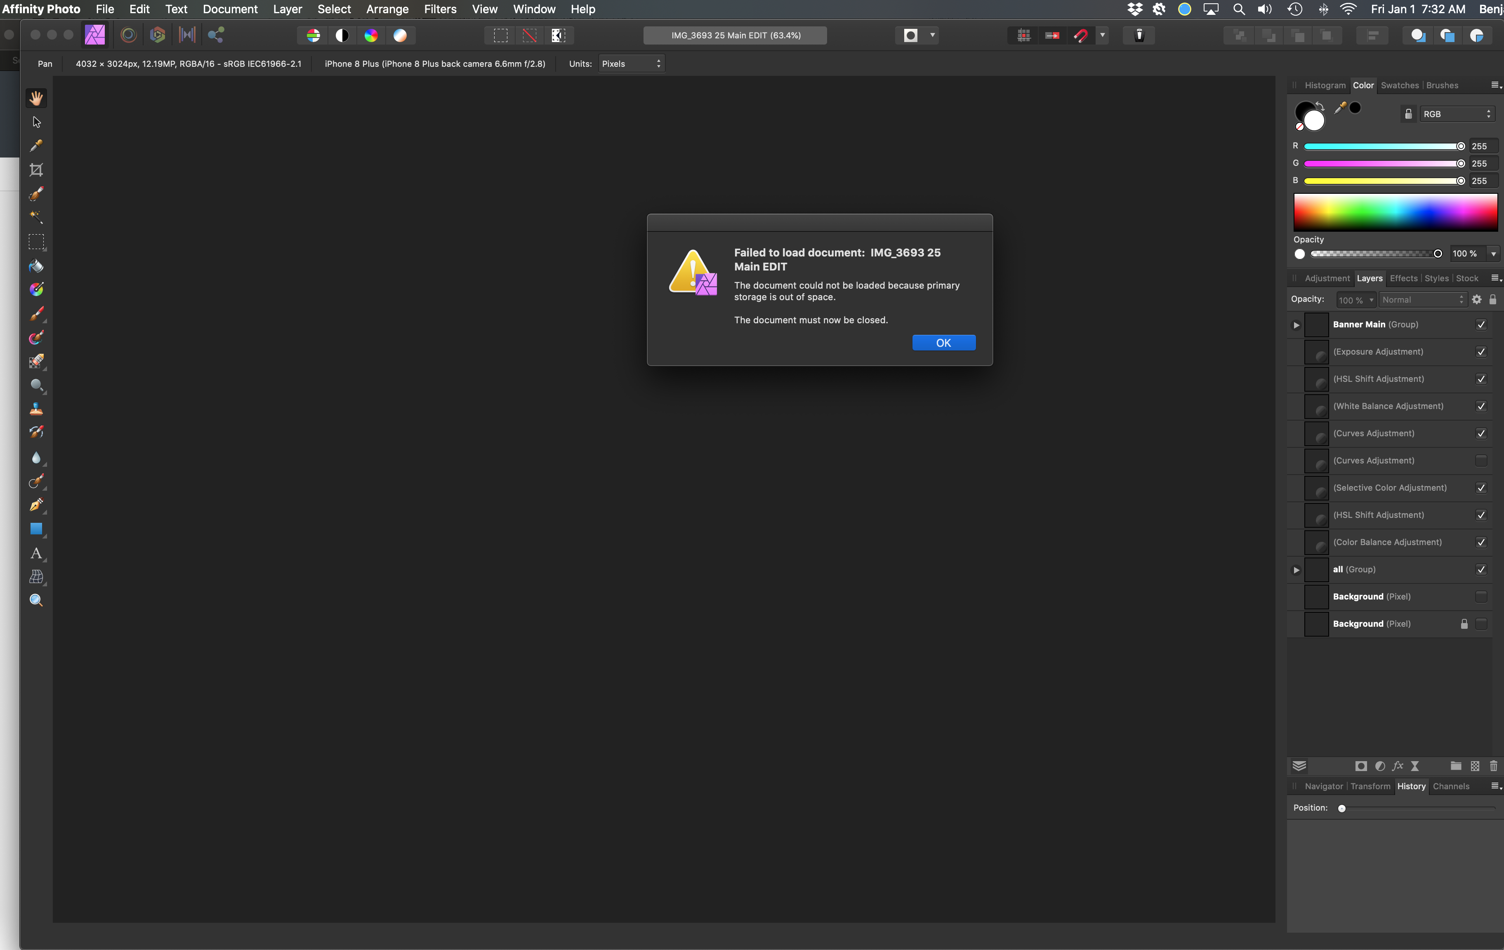
Task: Toggle visibility of White Balance Adjustment layer
Action: (x=1481, y=406)
